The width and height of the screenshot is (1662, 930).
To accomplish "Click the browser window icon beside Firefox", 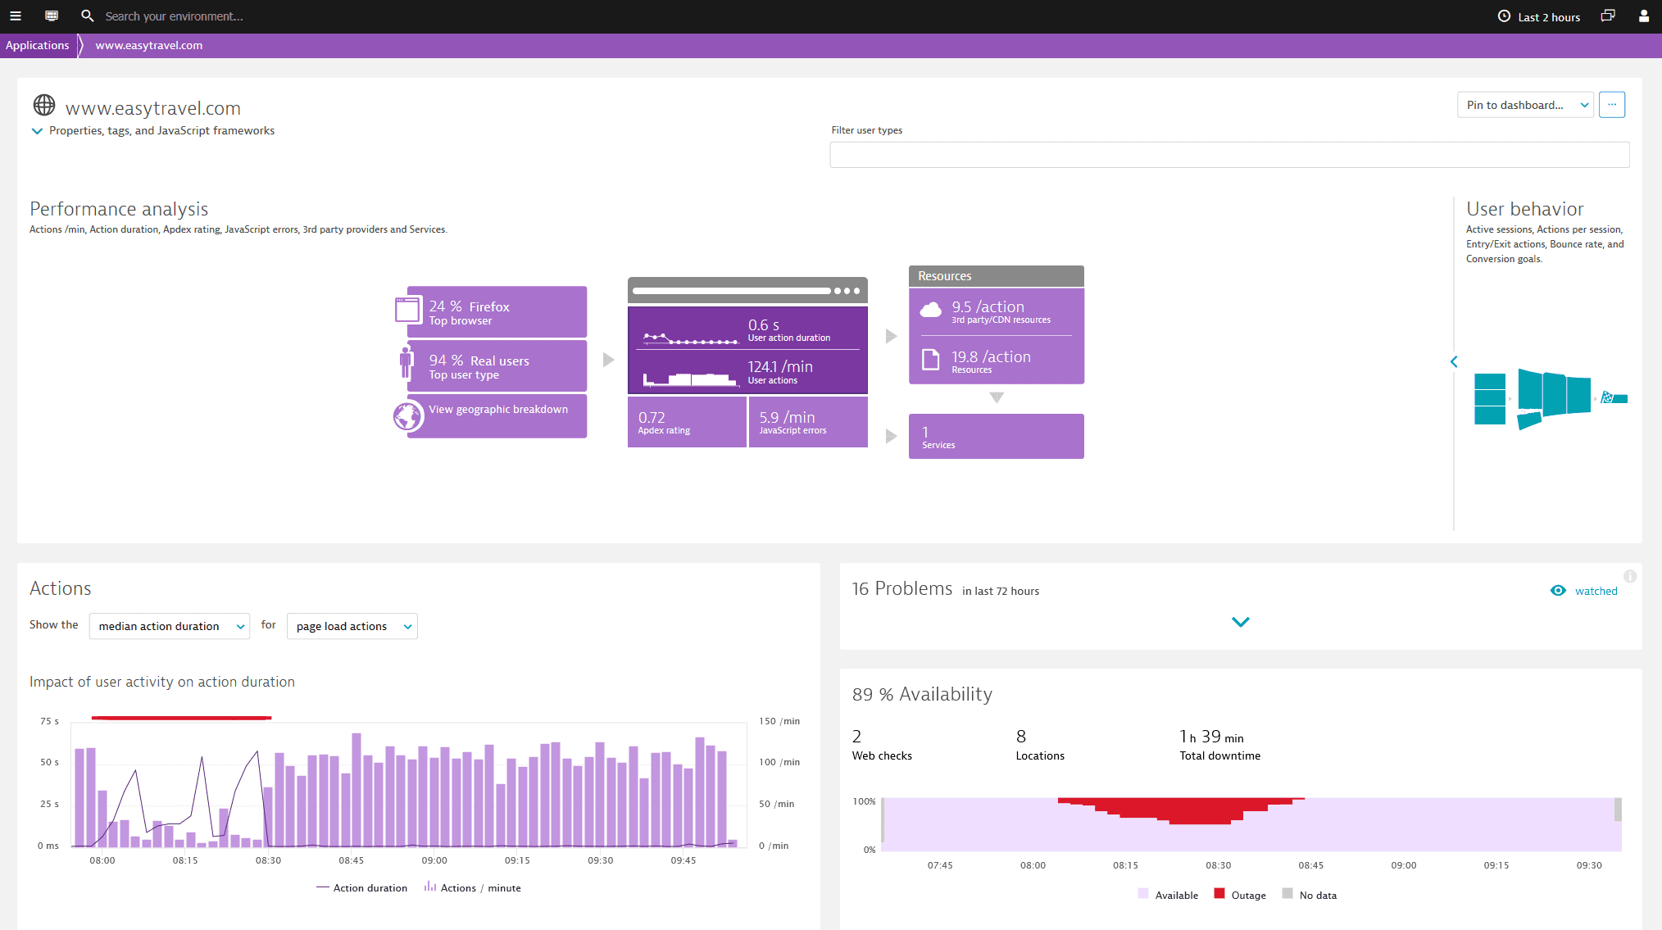I will coord(407,311).
